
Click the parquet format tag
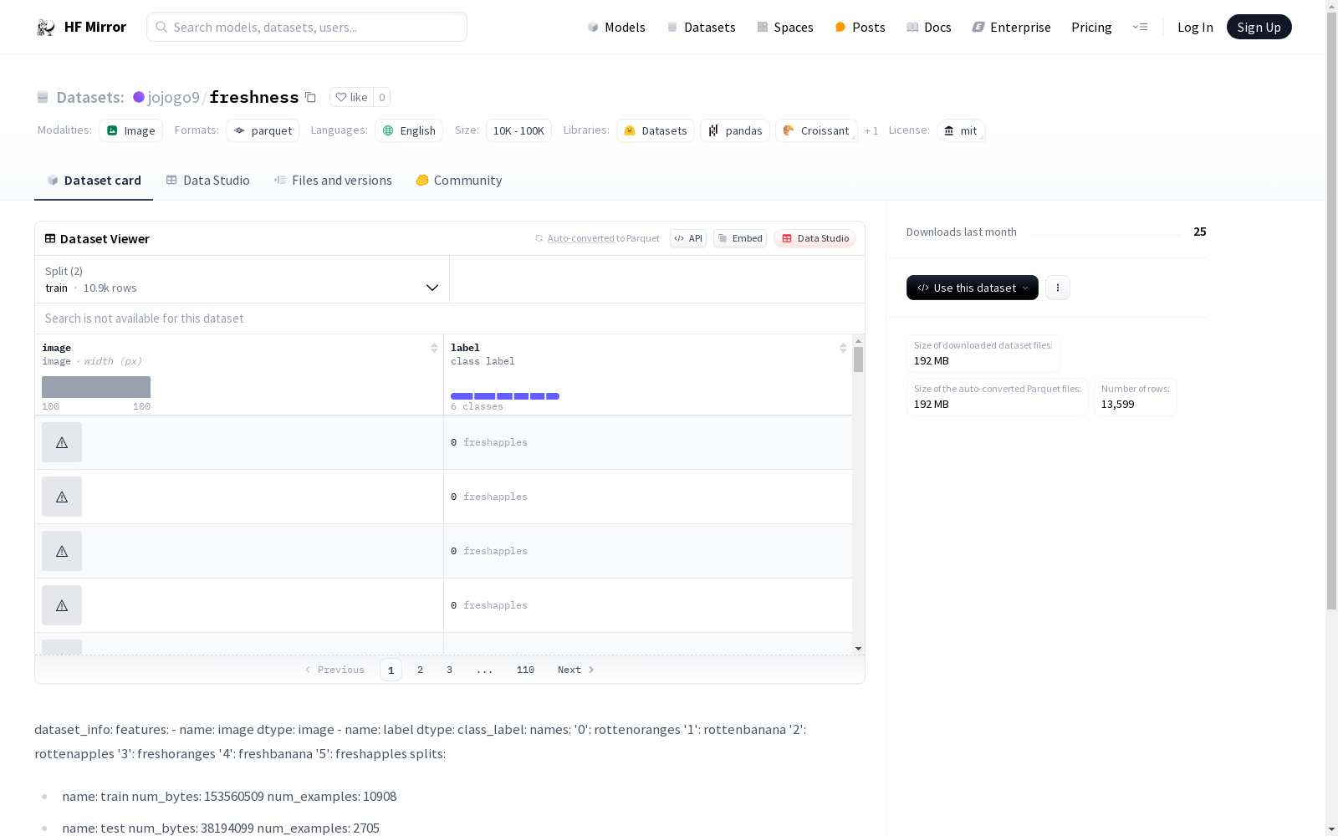(263, 130)
